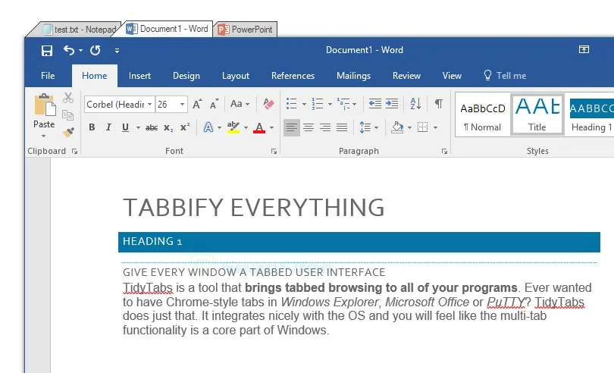Copy selection with the Copy icon

[x=68, y=114]
